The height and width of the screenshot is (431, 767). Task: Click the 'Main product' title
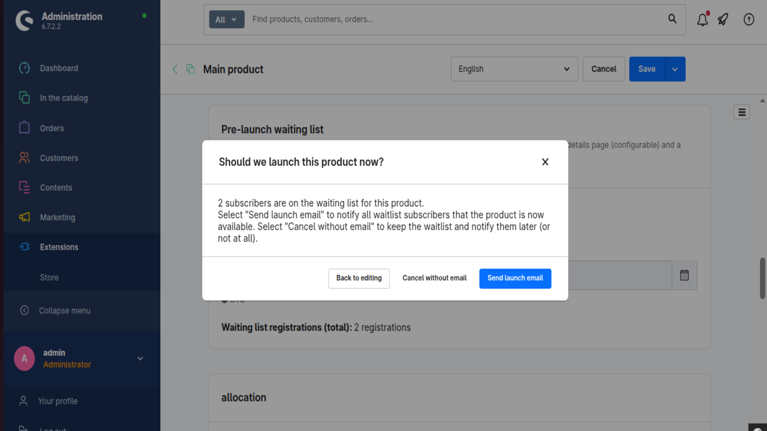pos(233,69)
